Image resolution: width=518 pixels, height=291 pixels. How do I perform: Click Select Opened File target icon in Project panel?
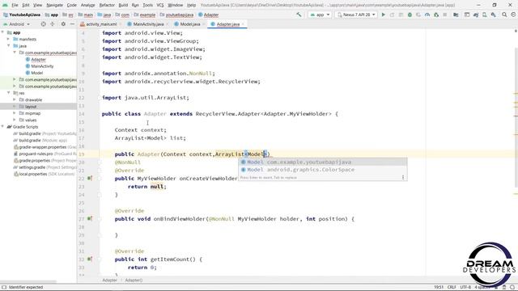tap(43, 24)
